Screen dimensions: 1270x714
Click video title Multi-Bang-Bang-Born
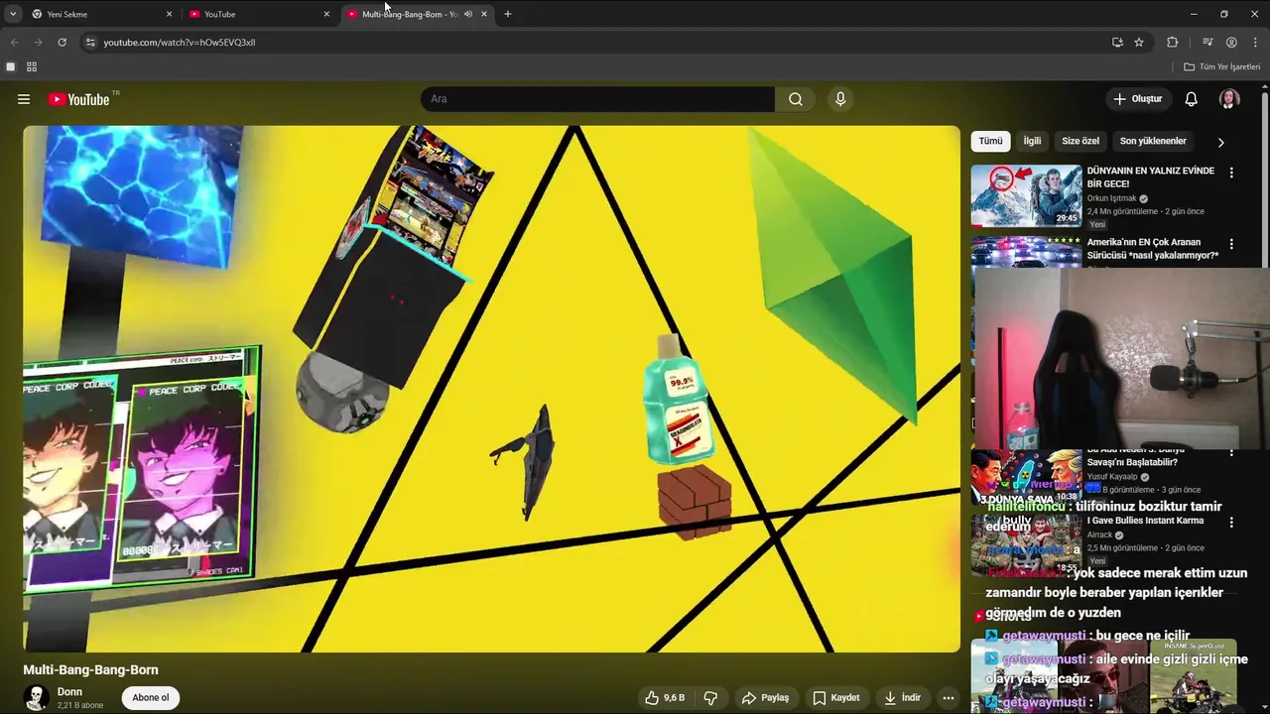(x=91, y=670)
